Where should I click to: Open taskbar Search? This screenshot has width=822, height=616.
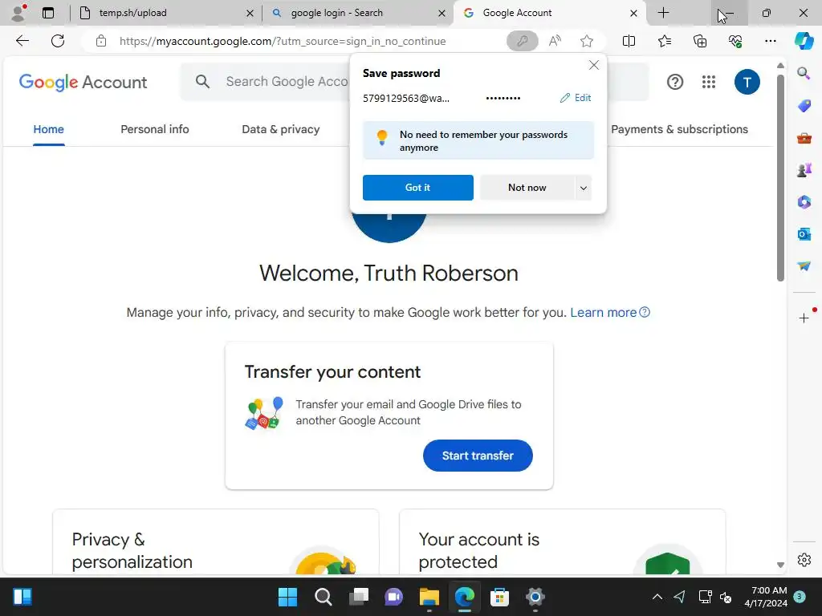tap(323, 597)
